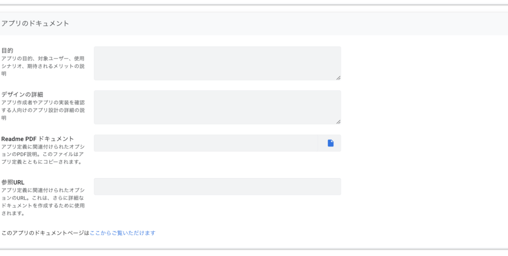Click the horizontal divider below the document link
Screen dimensions: 508x256
(x=254, y=249)
